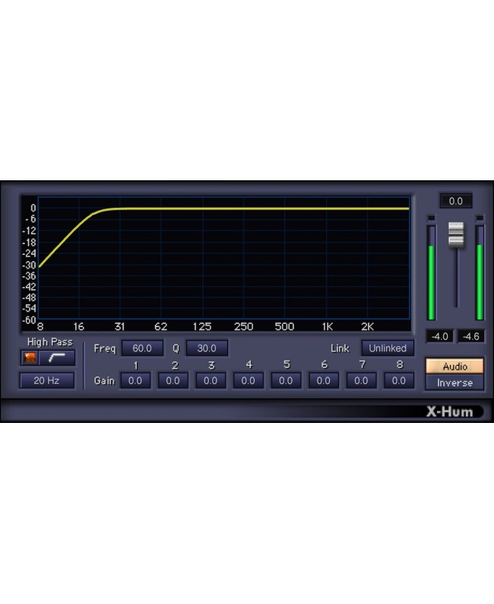The width and height of the screenshot is (494, 604).
Task: Select the high pass filter slope icon
Action: point(57,358)
